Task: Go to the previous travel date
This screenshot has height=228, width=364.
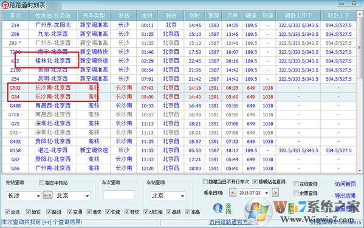Action: click(x=233, y=193)
